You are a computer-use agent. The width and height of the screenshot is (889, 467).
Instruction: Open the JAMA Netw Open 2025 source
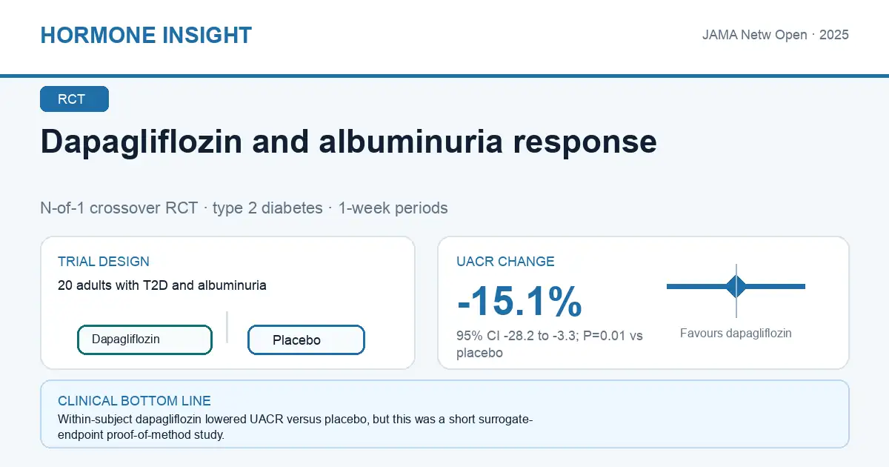[x=776, y=35]
